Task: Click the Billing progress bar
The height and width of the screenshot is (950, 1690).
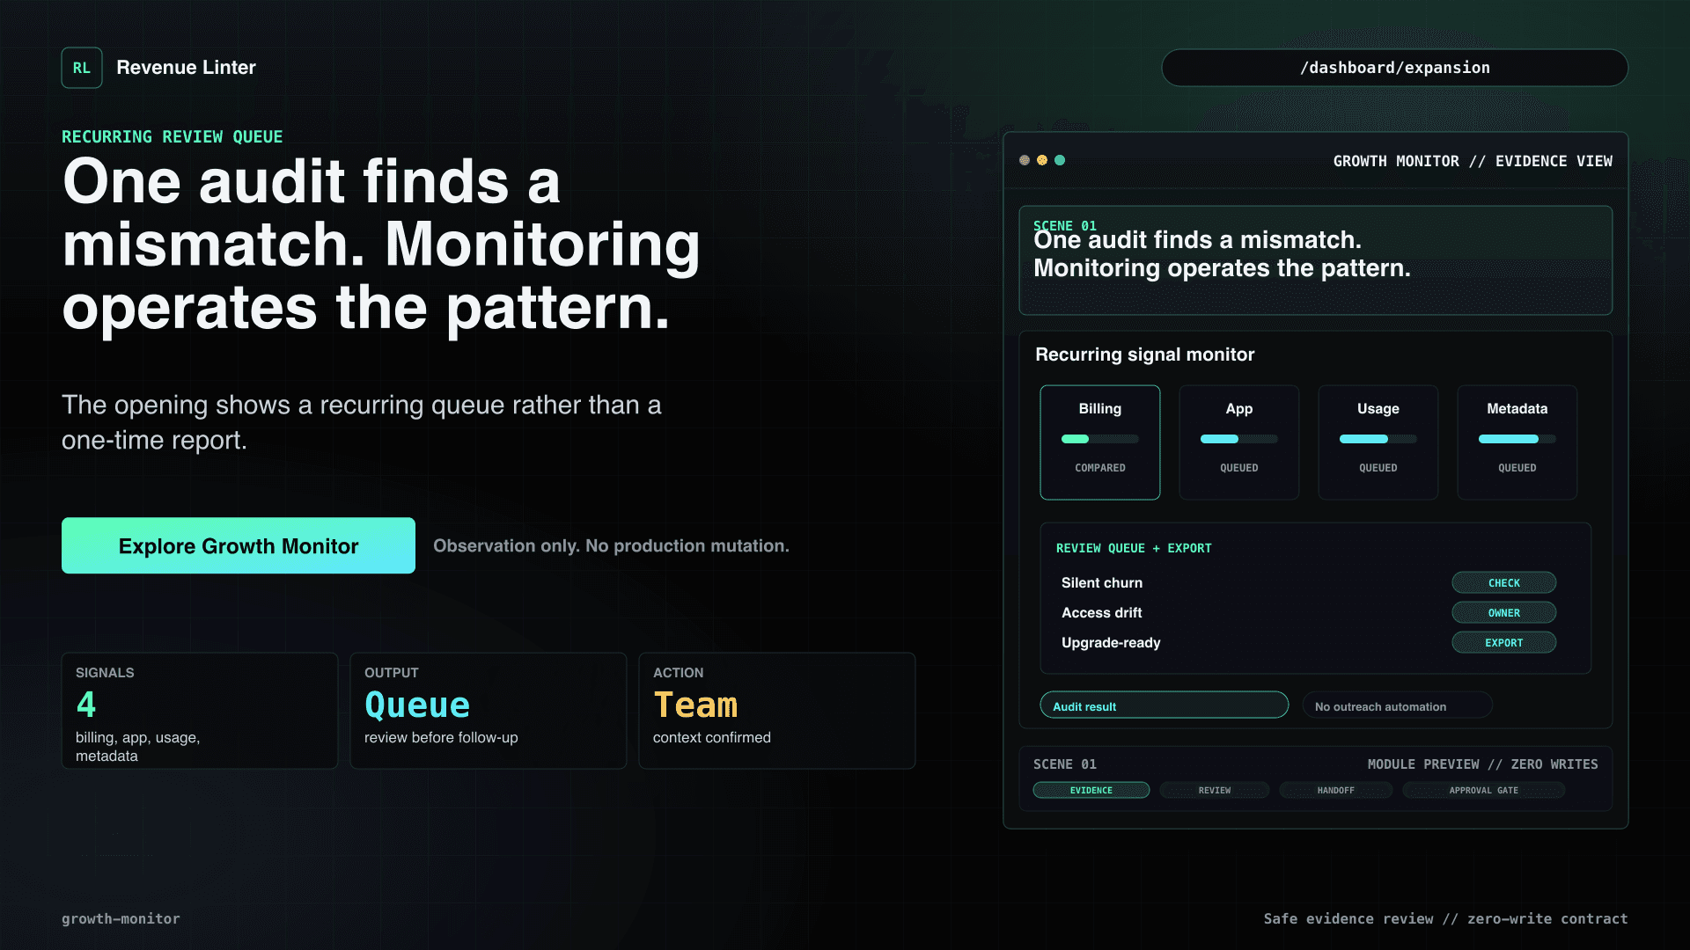Action: 1100,439
